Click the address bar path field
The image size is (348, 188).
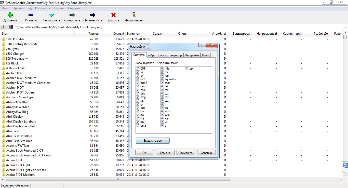[178, 27]
